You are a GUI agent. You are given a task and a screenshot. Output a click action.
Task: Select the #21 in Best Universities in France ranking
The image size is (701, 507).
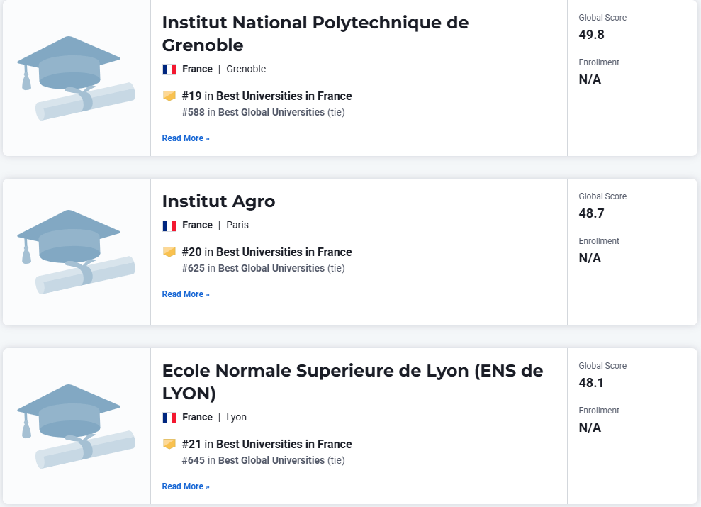pyautogui.click(x=267, y=445)
